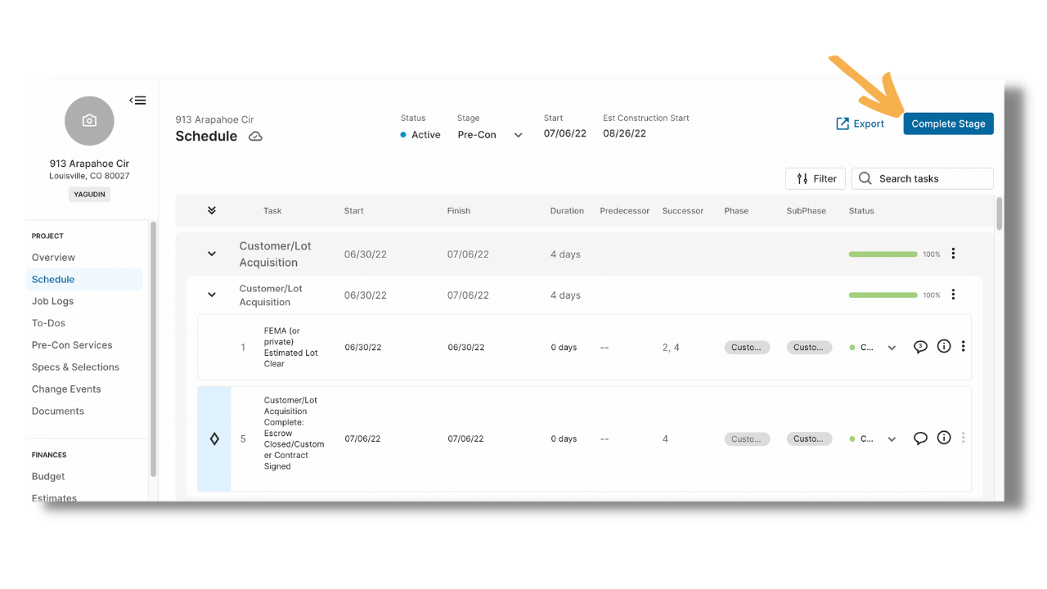Upload a project photo via camera avatar
Screen dimensions: 1047x589
coord(89,120)
